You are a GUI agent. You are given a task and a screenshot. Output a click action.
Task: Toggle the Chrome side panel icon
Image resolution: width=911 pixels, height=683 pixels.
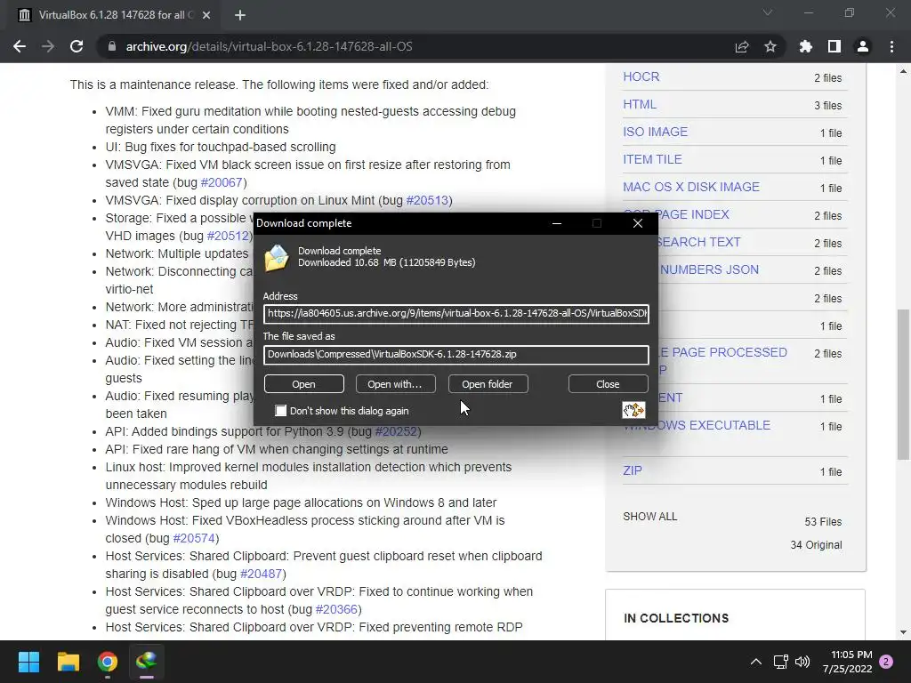[x=834, y=46]
